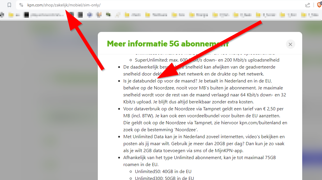Click the 'kpn.com/buitenland' text in the dialog
322x180 pixels.
tap(260, 123)
